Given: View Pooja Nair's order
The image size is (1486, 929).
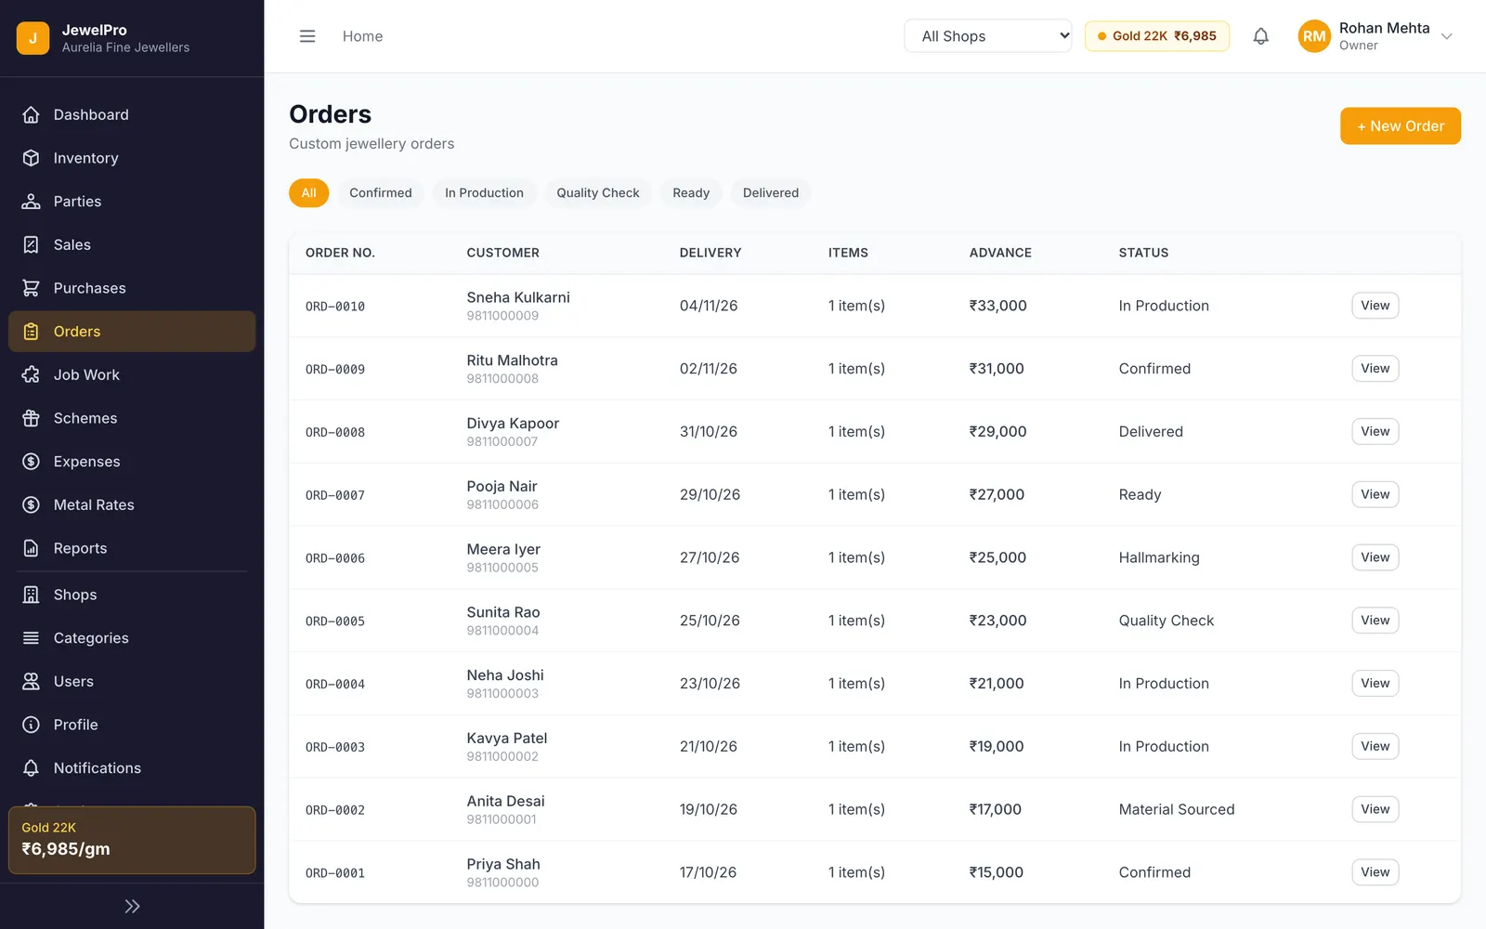Looking at the screenshot, I should [1375, 494].
